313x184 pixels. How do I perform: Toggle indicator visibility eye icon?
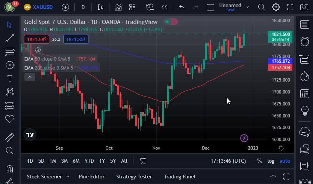37,50
